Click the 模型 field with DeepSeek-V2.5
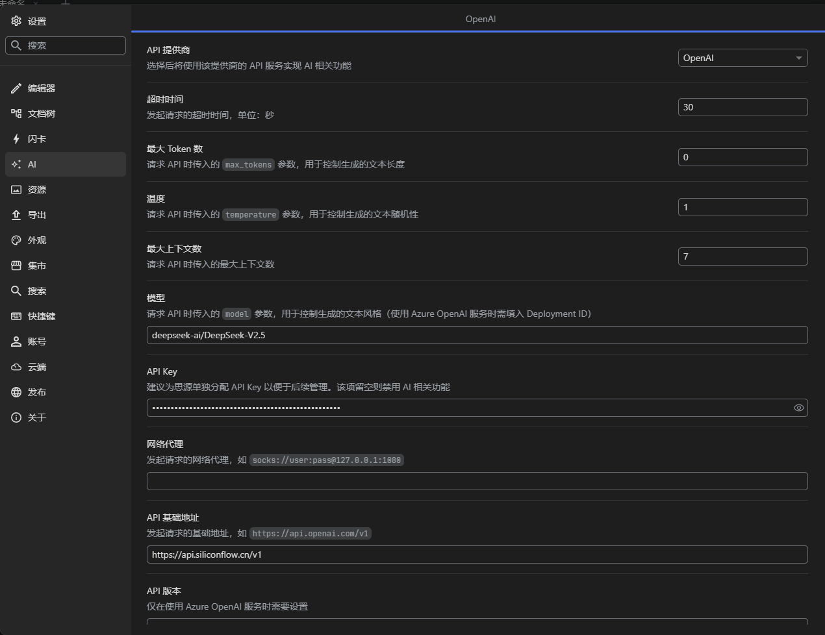Viewport: 825px width, 635px height. tap(477, 335)
